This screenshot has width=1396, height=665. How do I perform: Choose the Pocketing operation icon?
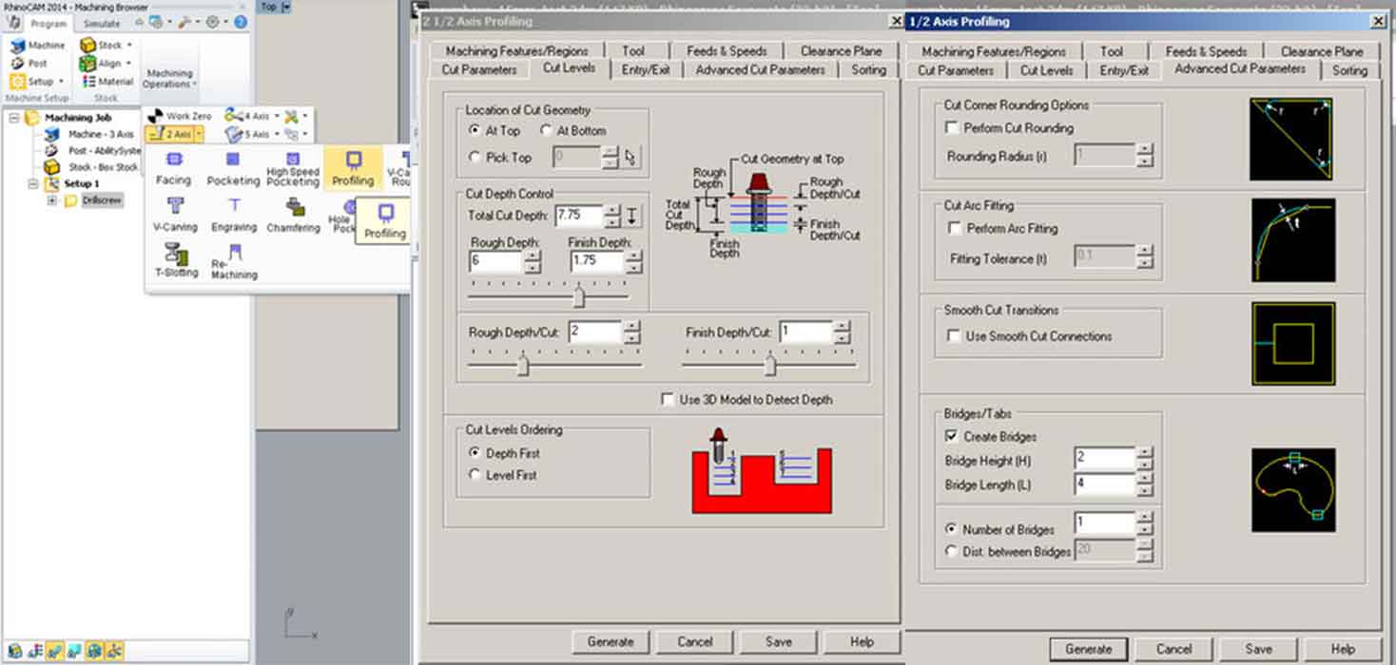233,160
